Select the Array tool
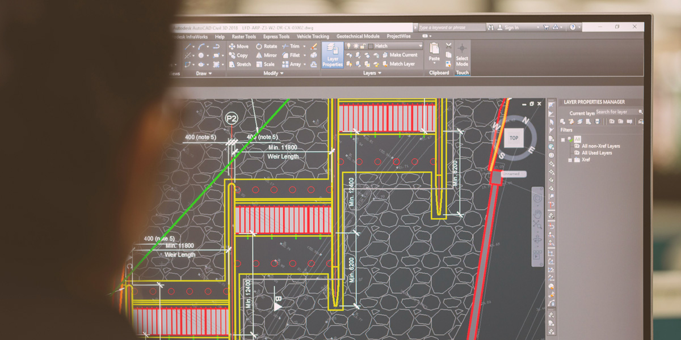This screenshot has height=340, width=681. point(291,64)
